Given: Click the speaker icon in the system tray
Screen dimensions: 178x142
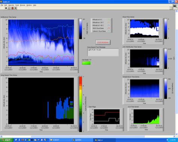Looking at the screenshot, I should tap(167, 140).
